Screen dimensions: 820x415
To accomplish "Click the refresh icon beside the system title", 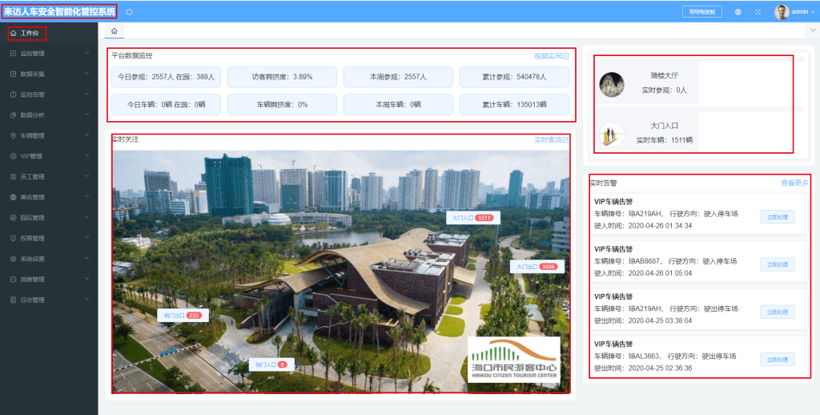I will coord(130,12).
